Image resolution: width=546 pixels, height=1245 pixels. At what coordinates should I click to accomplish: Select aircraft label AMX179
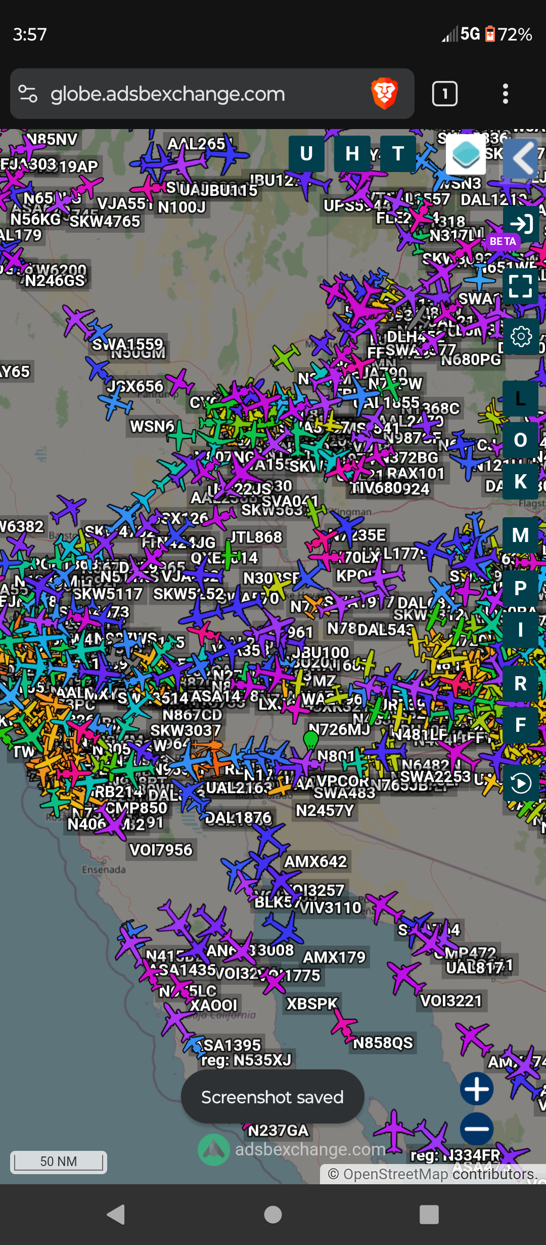click(334, 958)
